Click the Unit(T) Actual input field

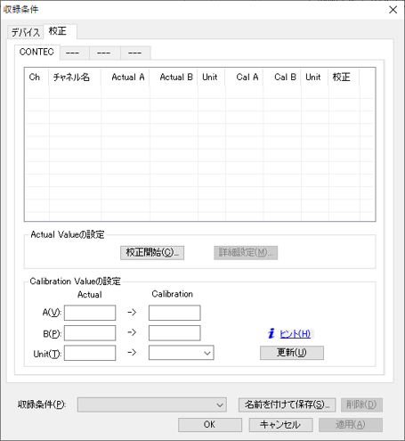click(x=90, y=353)
